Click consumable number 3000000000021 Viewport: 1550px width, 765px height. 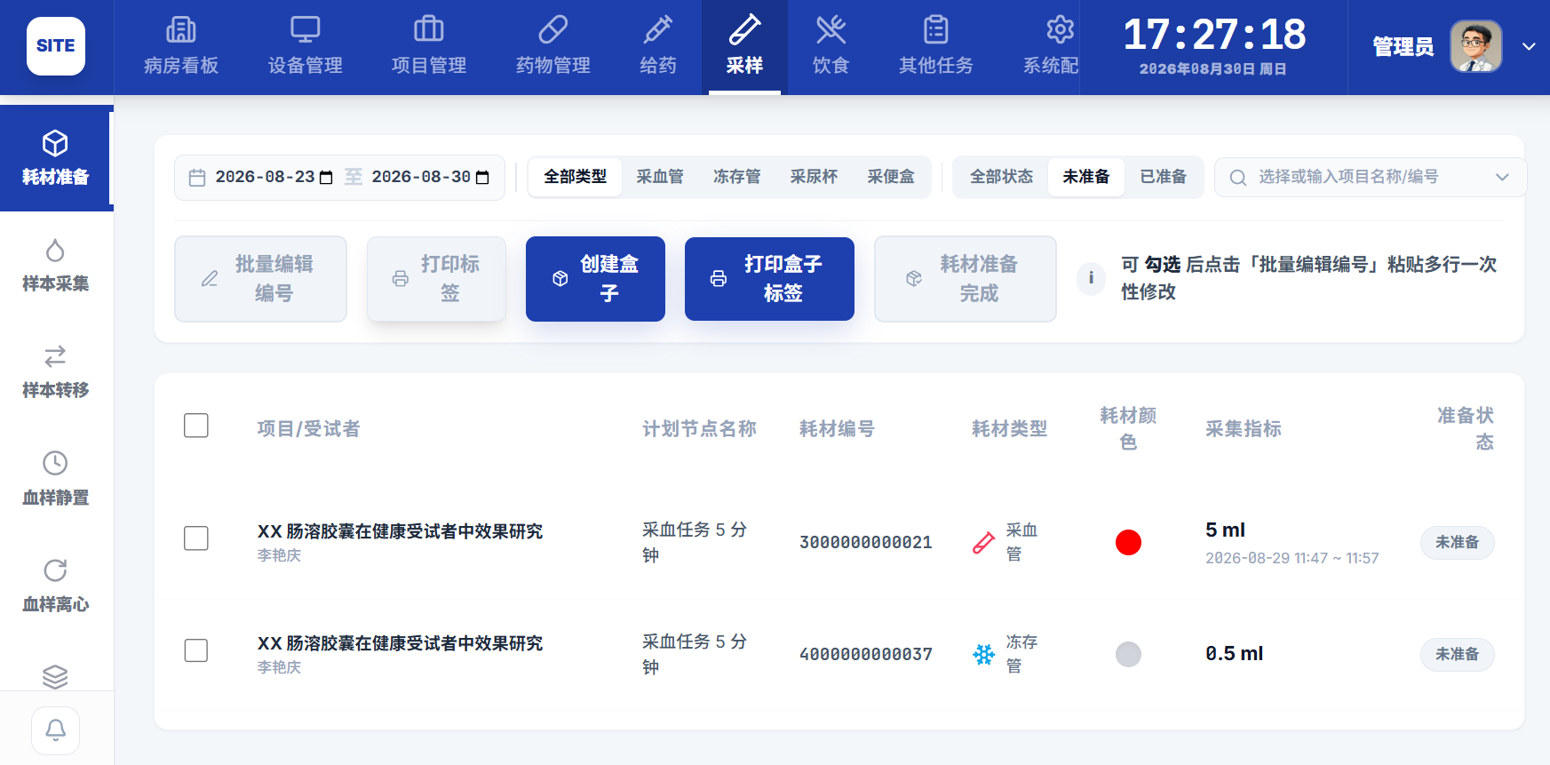[x=866, y=542]
